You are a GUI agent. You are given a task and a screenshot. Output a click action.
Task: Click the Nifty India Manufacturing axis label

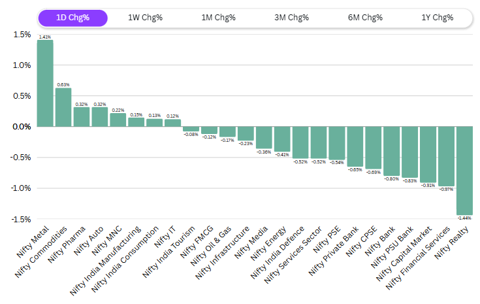coord(105,261)
